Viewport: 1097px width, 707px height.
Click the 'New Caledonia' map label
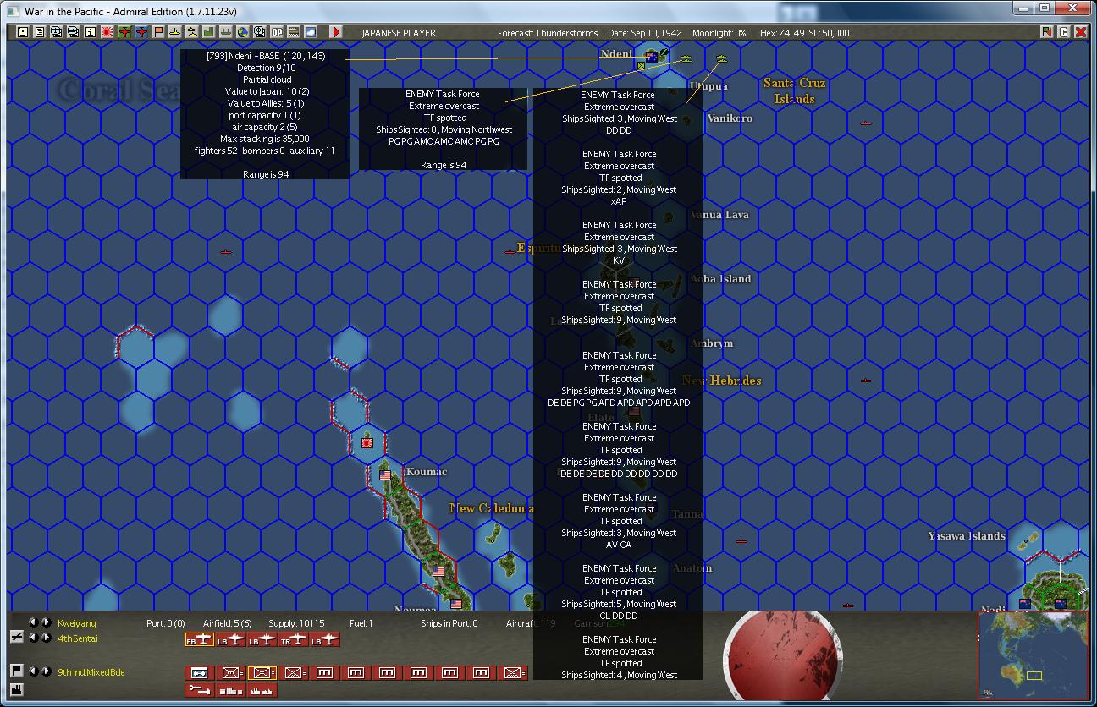coord(492,508)
